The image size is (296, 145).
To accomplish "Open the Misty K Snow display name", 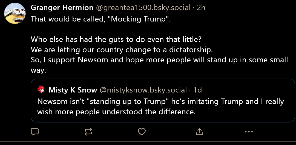I will (x=73, y=90).
